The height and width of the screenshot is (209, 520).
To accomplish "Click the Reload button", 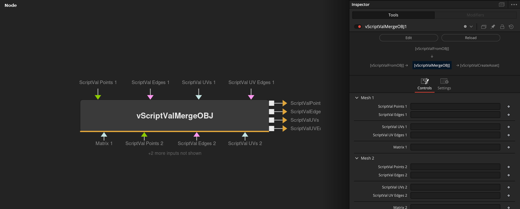I will pyautogui.click(x=471, y=38).
